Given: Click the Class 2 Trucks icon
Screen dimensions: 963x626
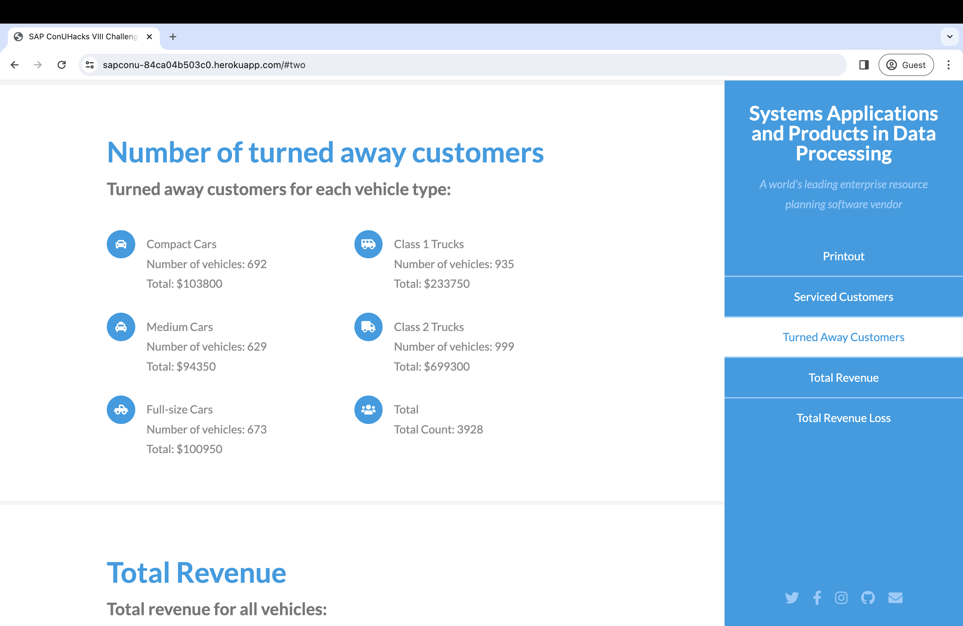Looking at the screenshot, I should (x=368, y=327).
